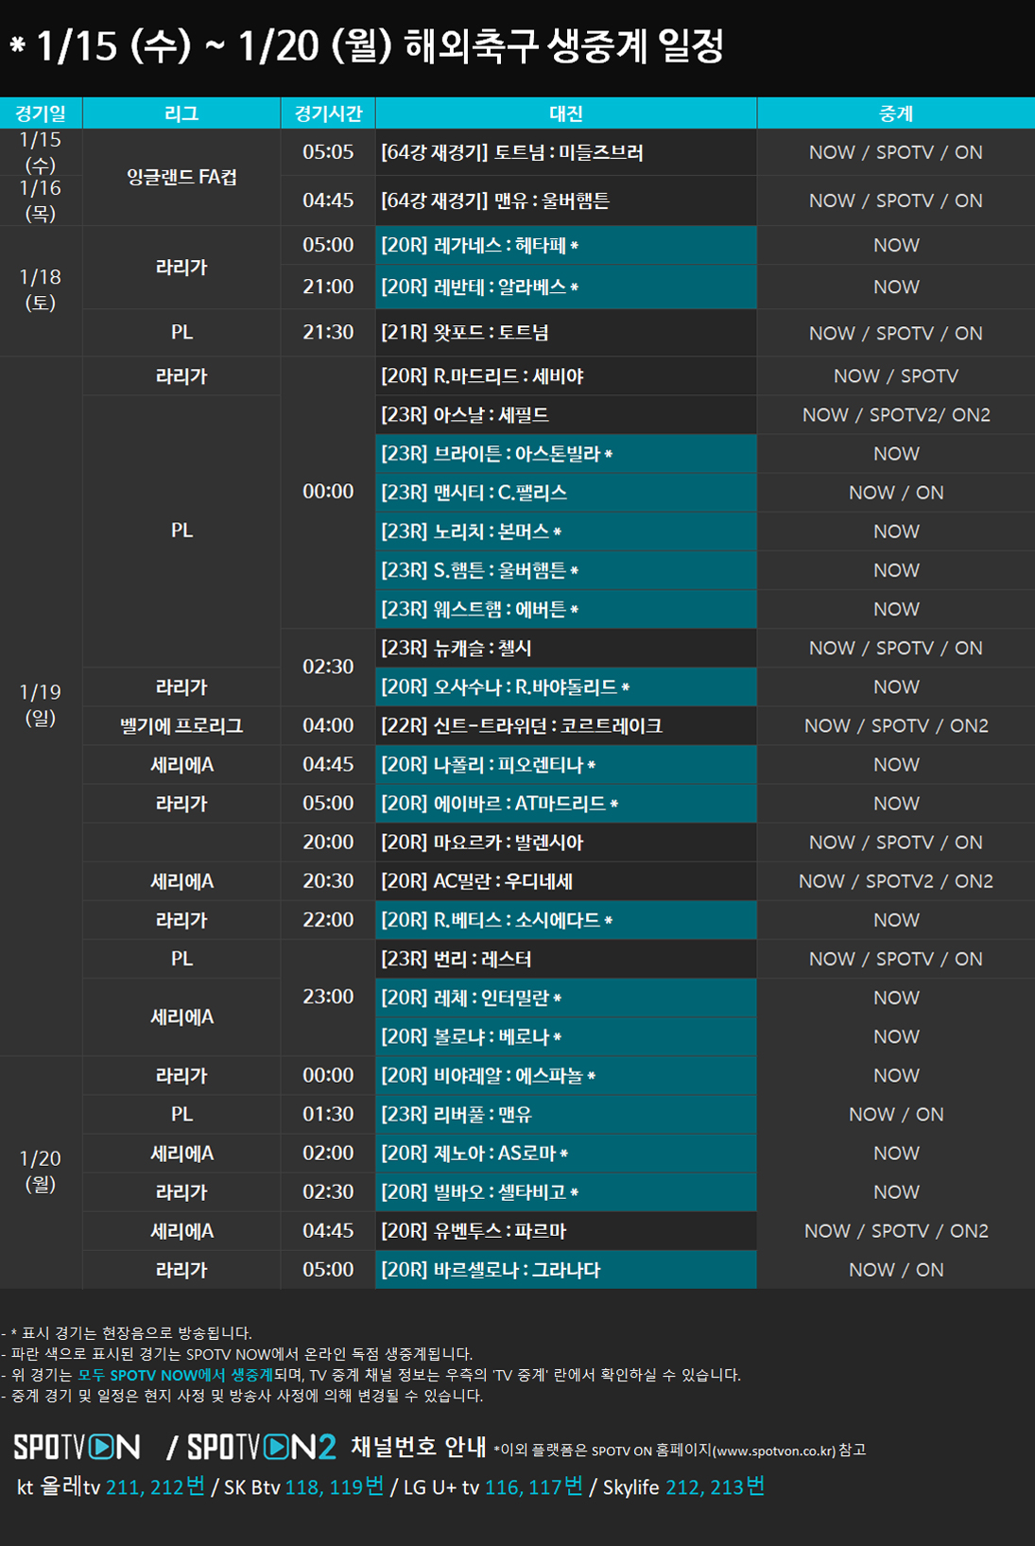The height and width of the screenshot is (1546, 1035).
Task: Click the 유벤투스 : 파르마 match
Action: [x=565, y=1231]
